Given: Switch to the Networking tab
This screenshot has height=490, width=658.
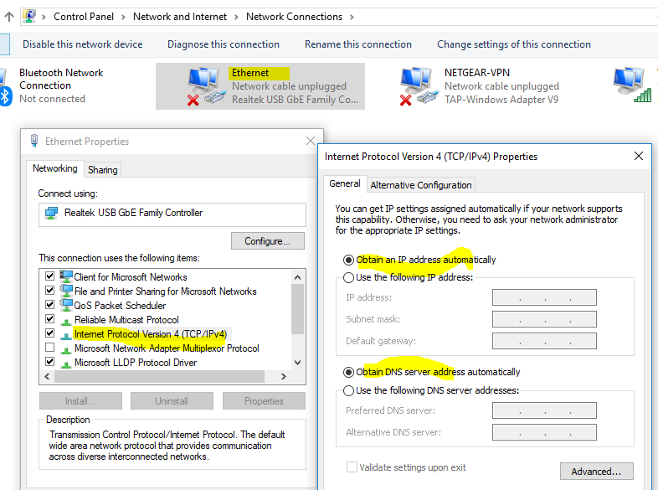Looking at the screenshot, I should [55, 168].
